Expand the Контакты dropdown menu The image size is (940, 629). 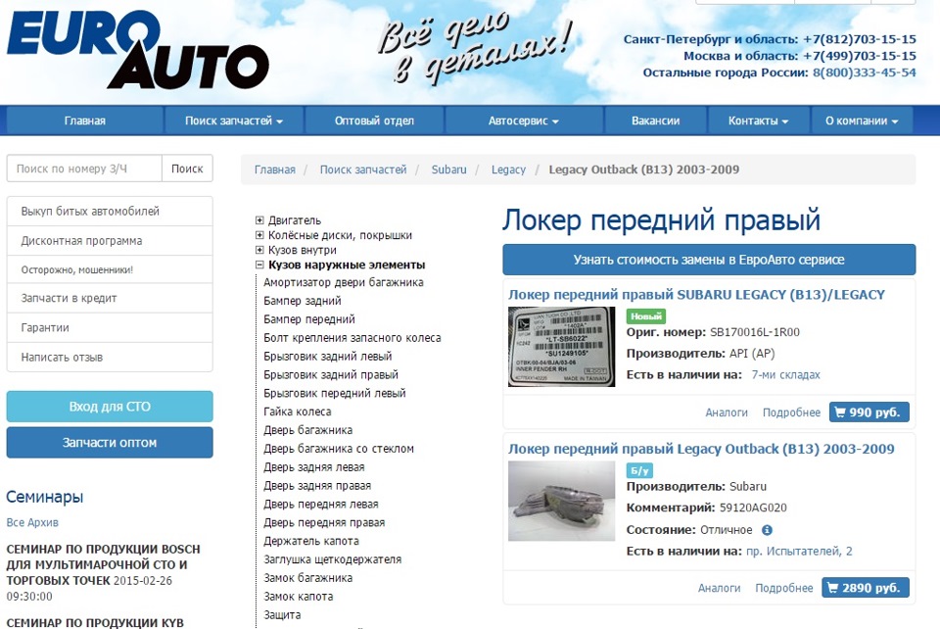point(758,121)
